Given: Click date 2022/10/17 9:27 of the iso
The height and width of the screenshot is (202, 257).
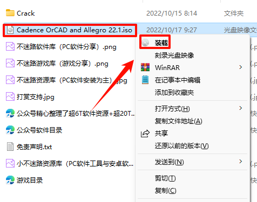Looking at the screenshot, I should 172,30.
